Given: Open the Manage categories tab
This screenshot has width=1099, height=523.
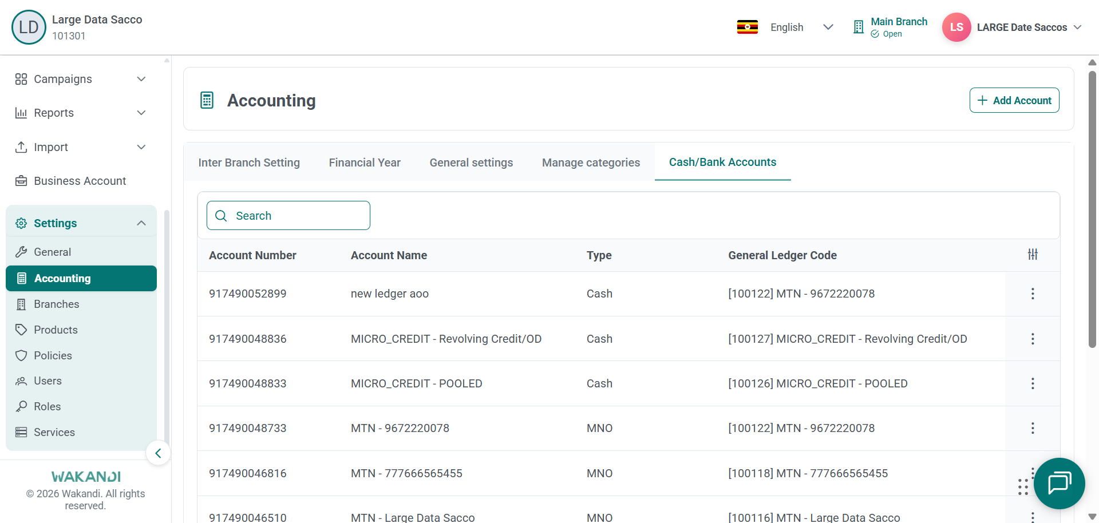Looking at the screenshot, I should 591,163.
